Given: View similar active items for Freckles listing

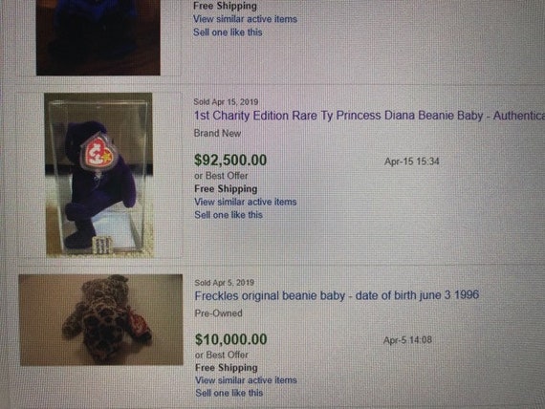Looking at the screenshot, I should coord(246,380).
